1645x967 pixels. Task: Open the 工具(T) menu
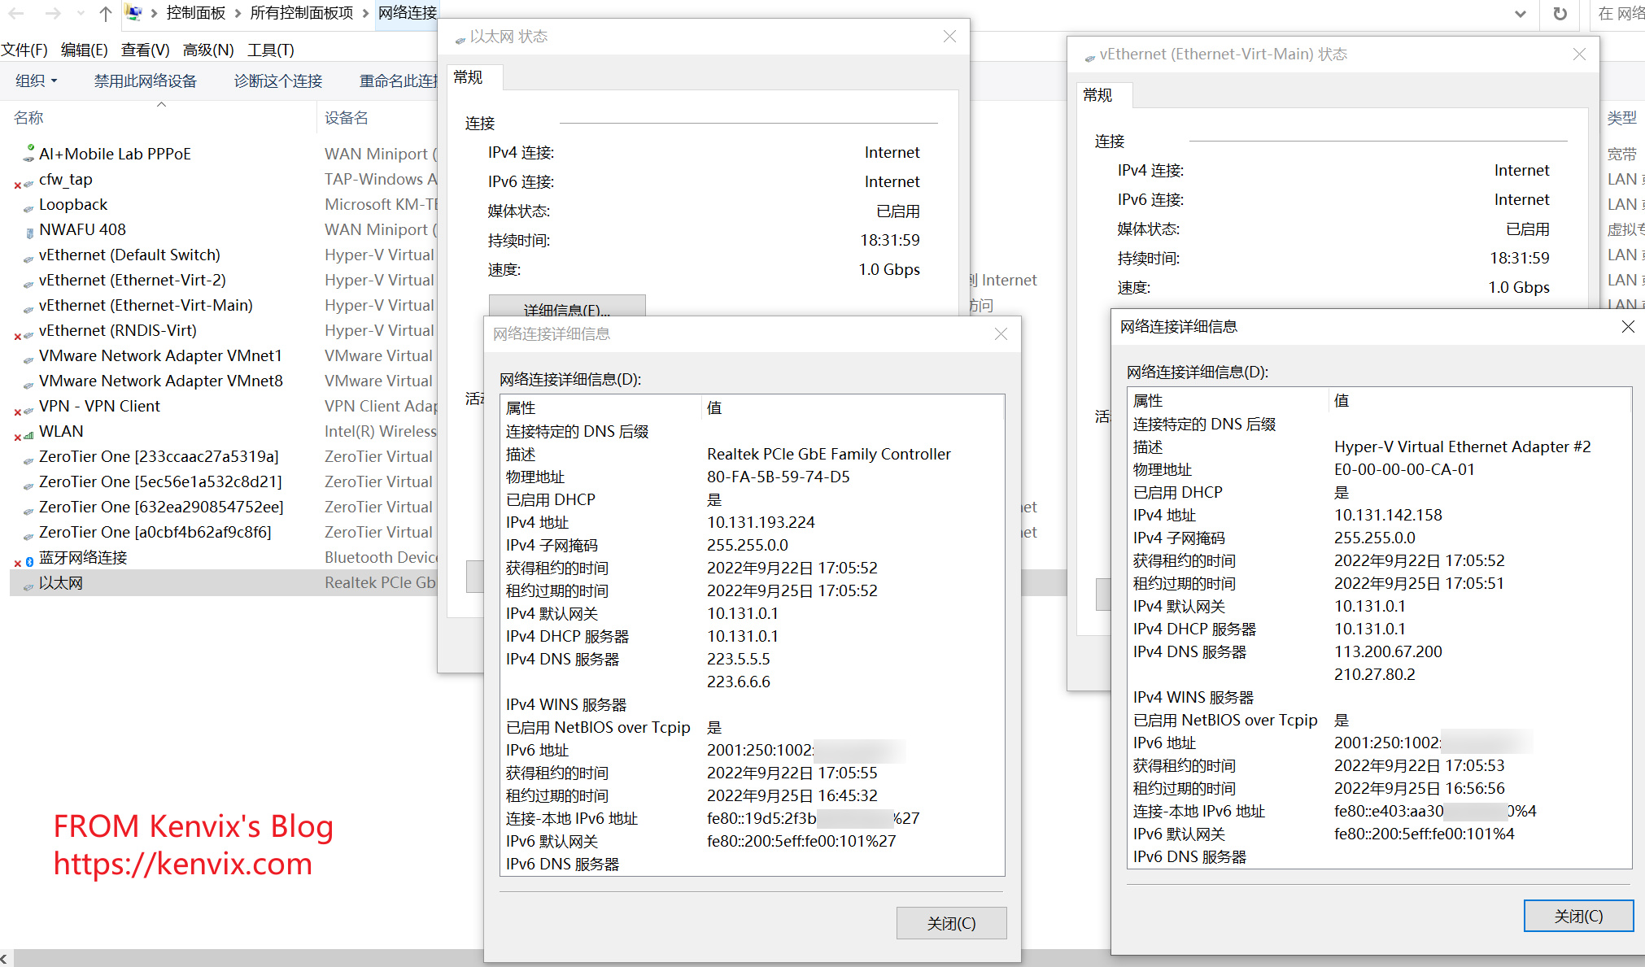click(x=271, y=50)
